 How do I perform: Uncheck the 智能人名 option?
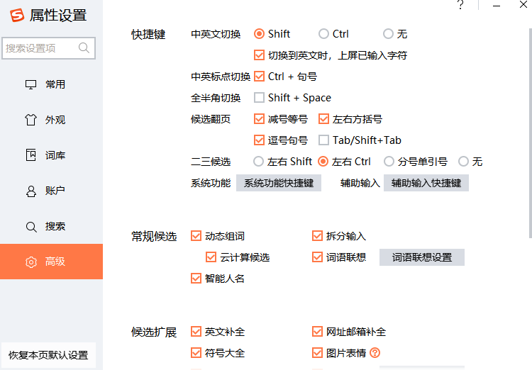tap(196, 279)
